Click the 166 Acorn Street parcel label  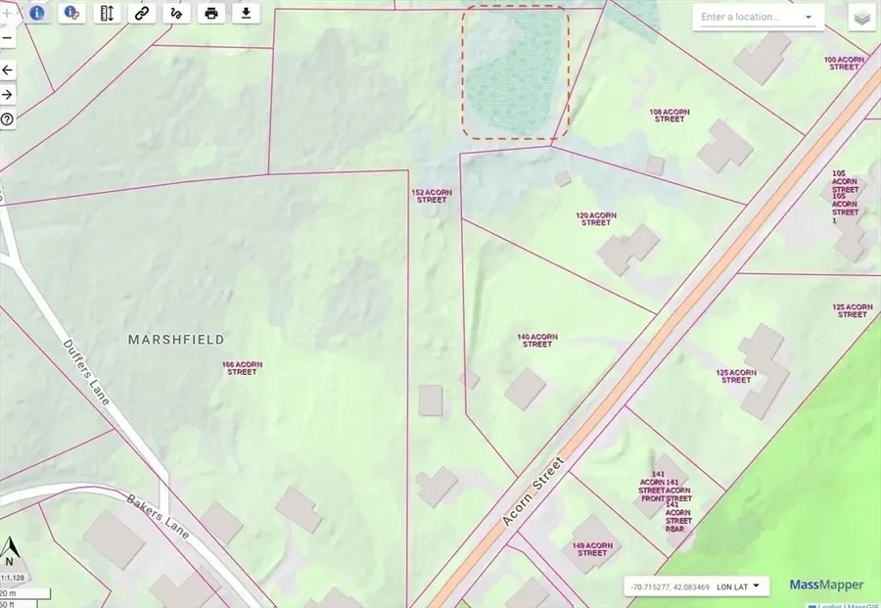point(242,368)
